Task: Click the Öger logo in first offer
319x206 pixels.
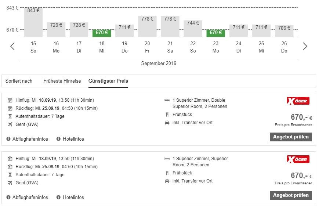Action: point(298,101)
